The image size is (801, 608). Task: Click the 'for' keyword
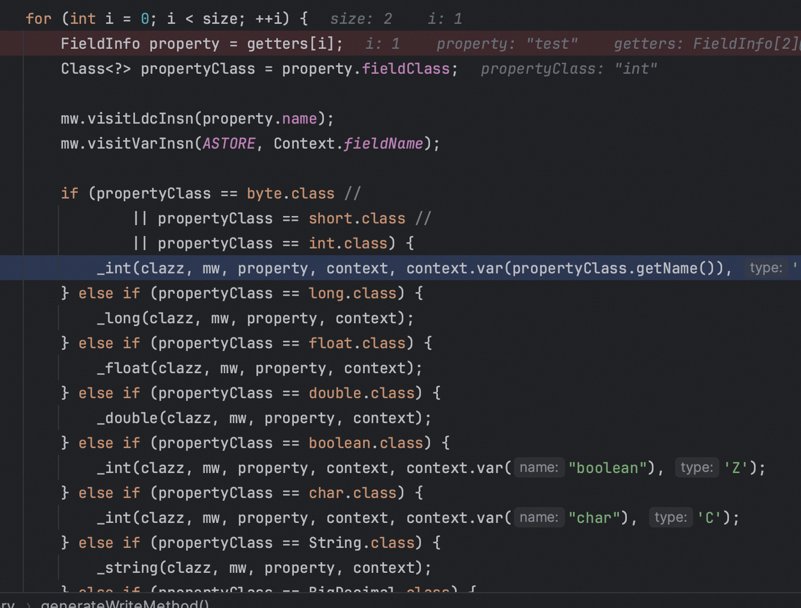(39, 19)
